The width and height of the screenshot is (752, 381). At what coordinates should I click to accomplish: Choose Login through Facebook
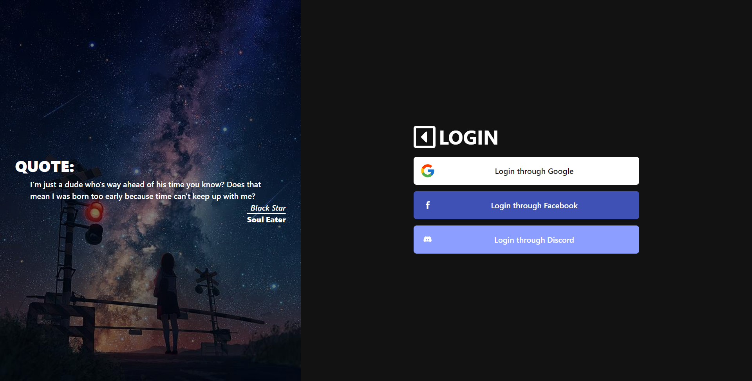(x=526, y=205)
